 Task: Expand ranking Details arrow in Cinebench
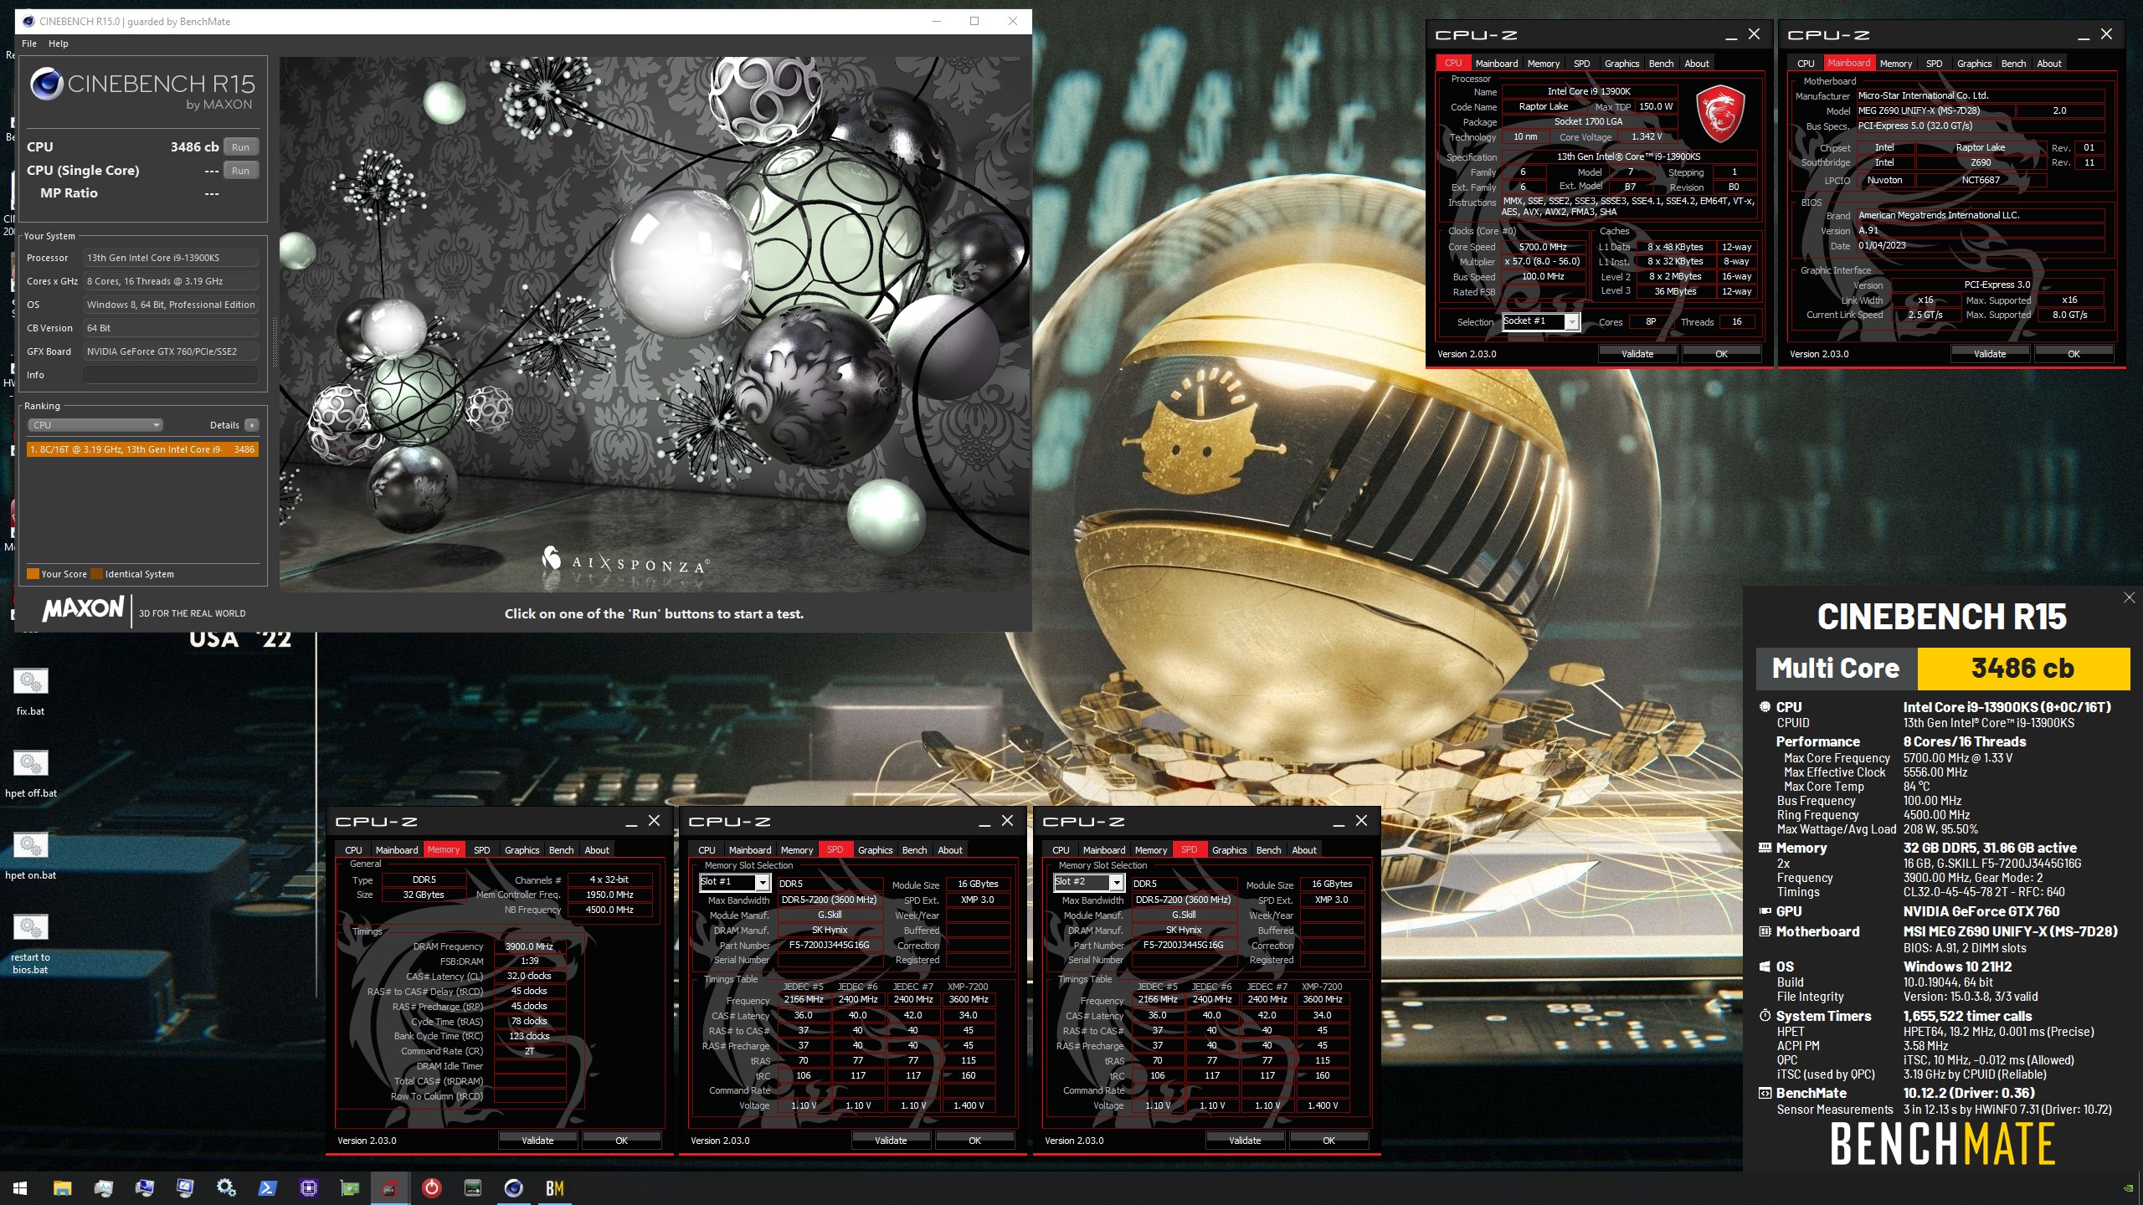click(251, 425)
